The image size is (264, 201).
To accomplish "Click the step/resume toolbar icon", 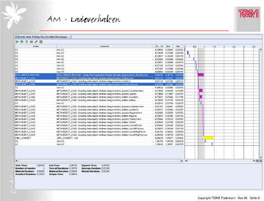I will coord(22,41).
